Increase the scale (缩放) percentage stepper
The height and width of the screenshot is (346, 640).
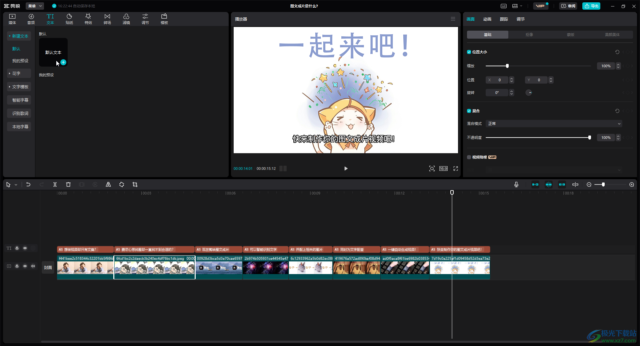[x=618, y=65]
